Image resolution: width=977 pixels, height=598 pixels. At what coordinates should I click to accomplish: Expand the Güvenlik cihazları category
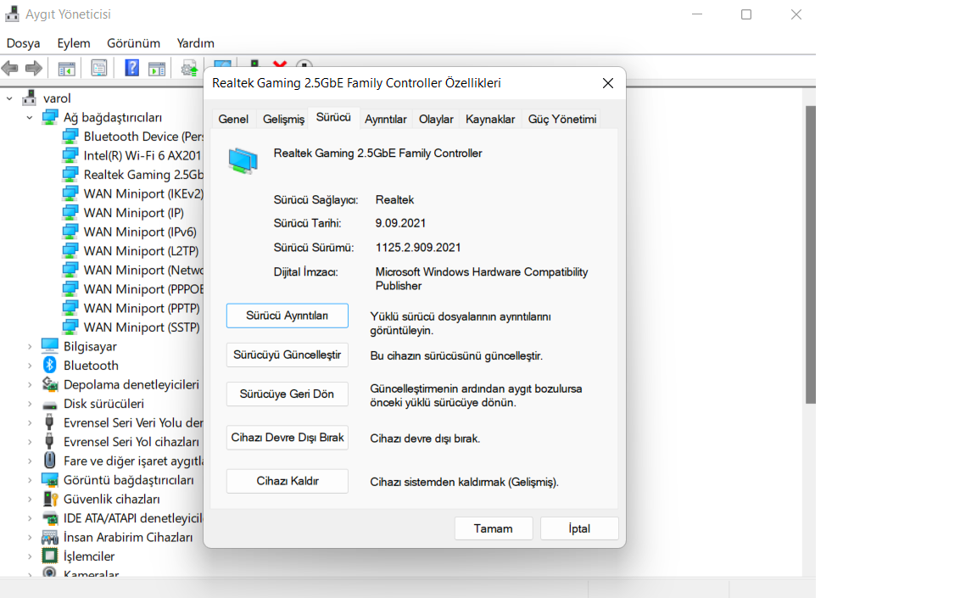click(x=30, y=499)
